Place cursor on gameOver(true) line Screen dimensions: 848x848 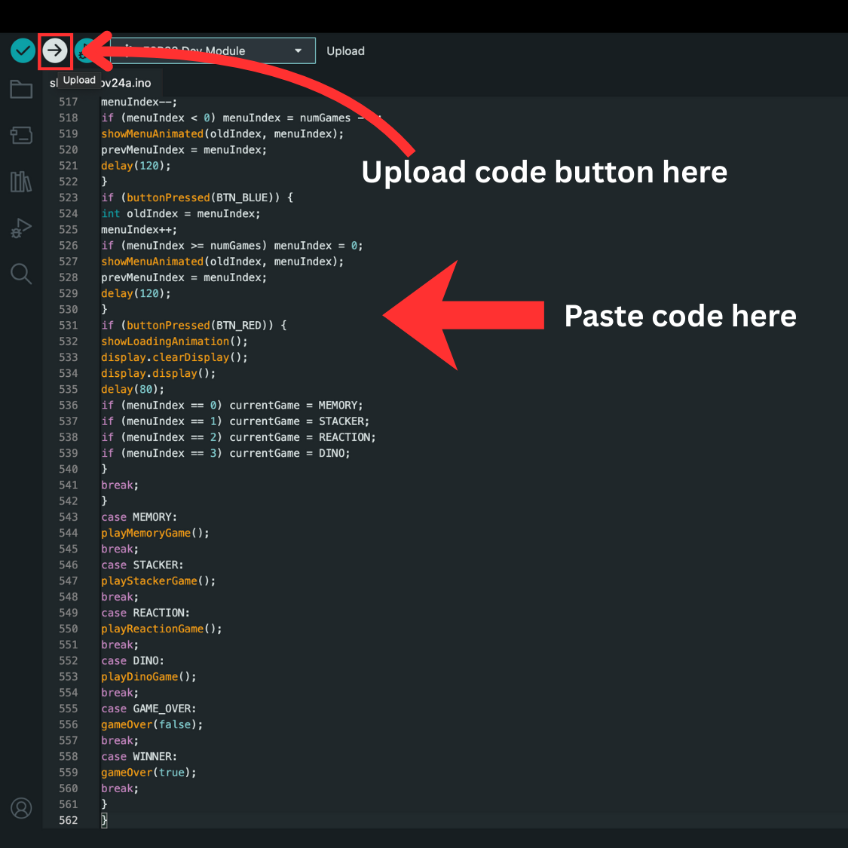coord(148,773)
